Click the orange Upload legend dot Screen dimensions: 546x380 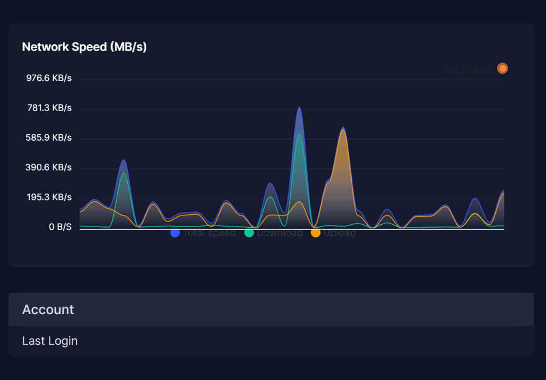pos(316,233)
